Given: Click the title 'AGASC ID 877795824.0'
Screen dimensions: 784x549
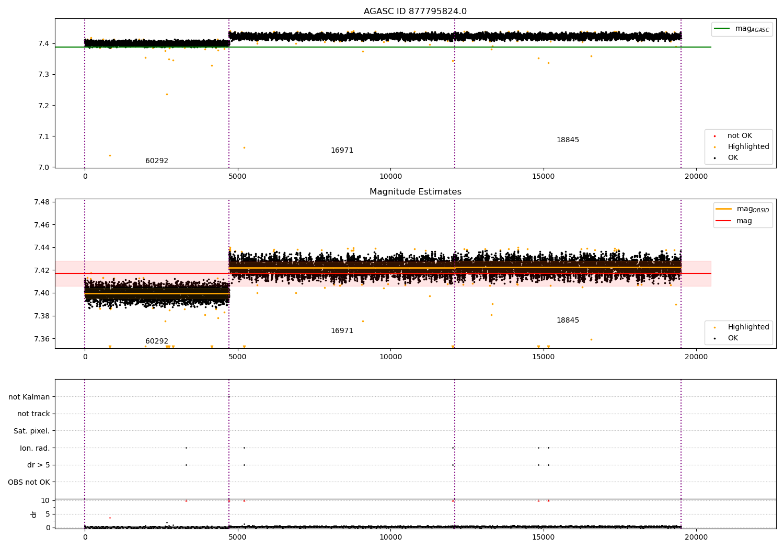Looking at the screenshot, I should 415,12.
